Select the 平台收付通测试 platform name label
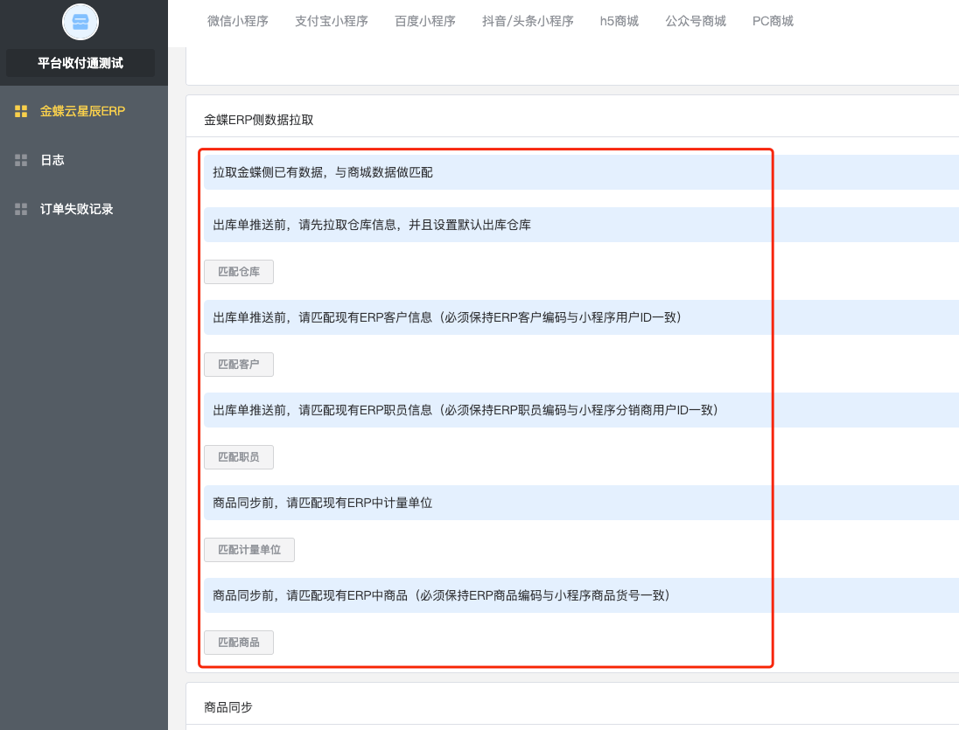959x730 pixels. pos(80,63)
